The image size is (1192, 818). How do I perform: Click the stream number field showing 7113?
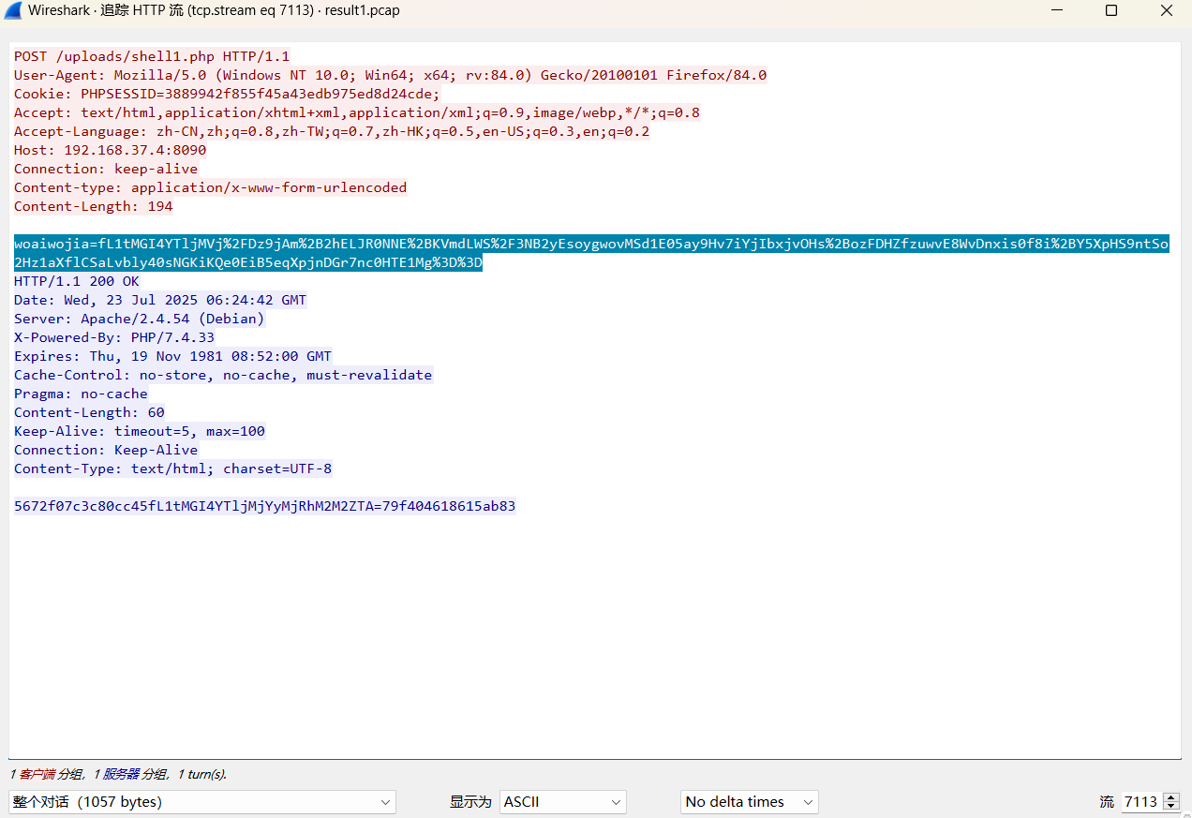[1140, 802]
